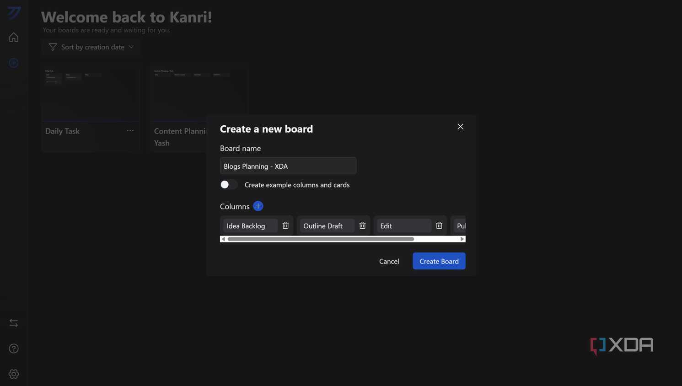
Task: Open Daily Task board options menu
Action: tap(130, 131)
